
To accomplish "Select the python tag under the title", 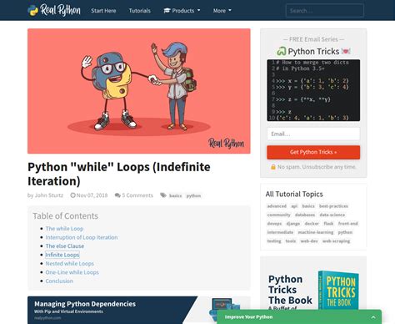I will coord(193,195).
